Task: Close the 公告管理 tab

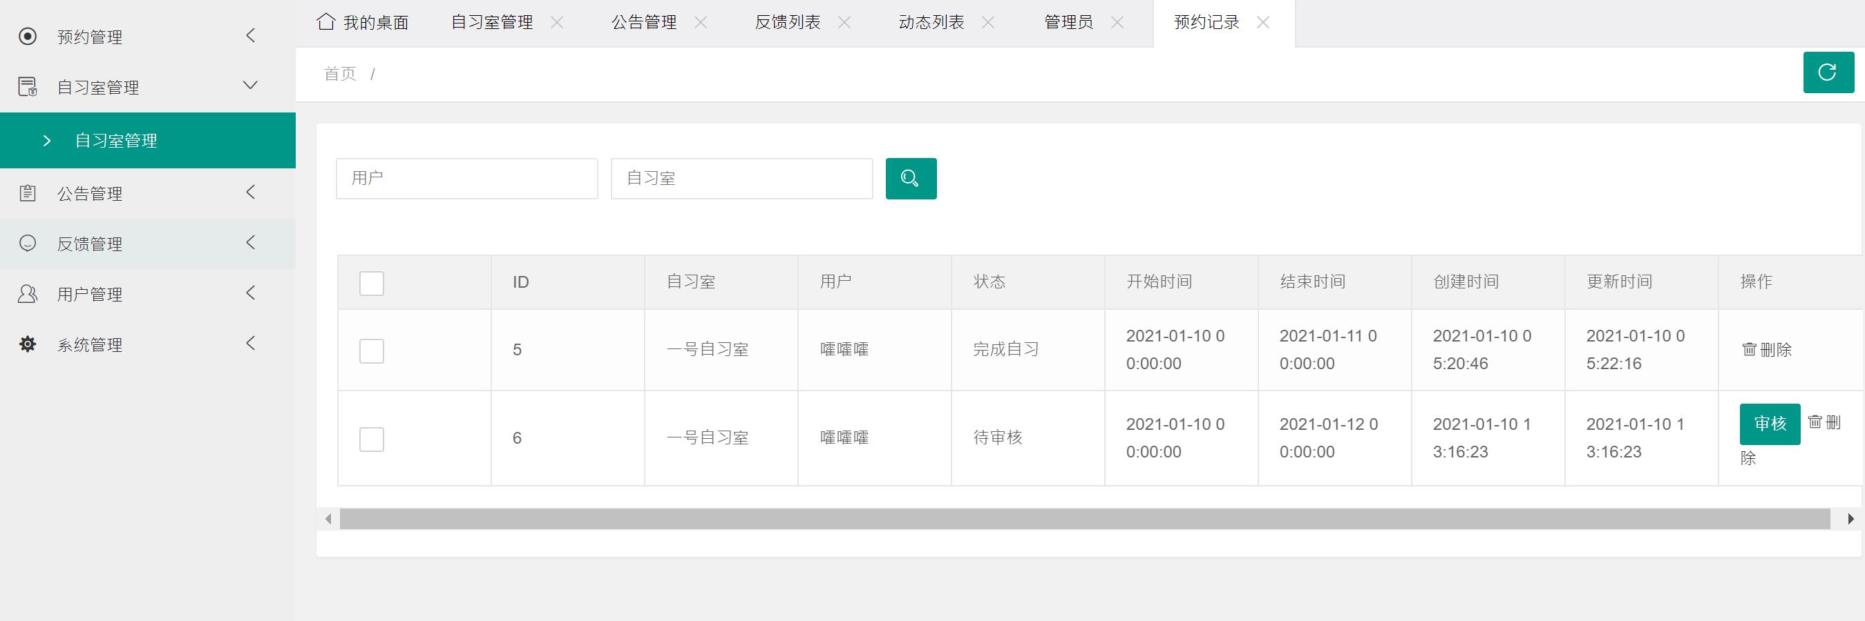Action: [700, 22]
